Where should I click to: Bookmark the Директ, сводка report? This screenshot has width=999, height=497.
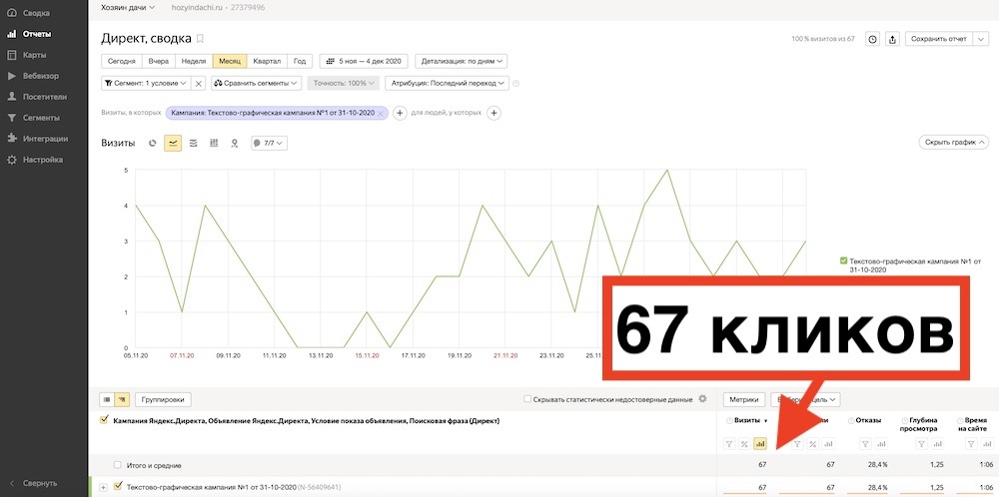click(200, 39)
